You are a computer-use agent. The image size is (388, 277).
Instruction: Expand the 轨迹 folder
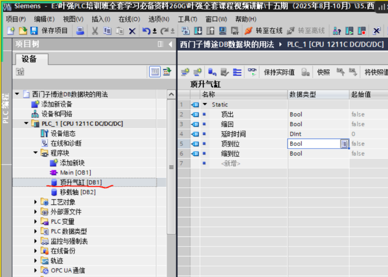tap(36, 261)
